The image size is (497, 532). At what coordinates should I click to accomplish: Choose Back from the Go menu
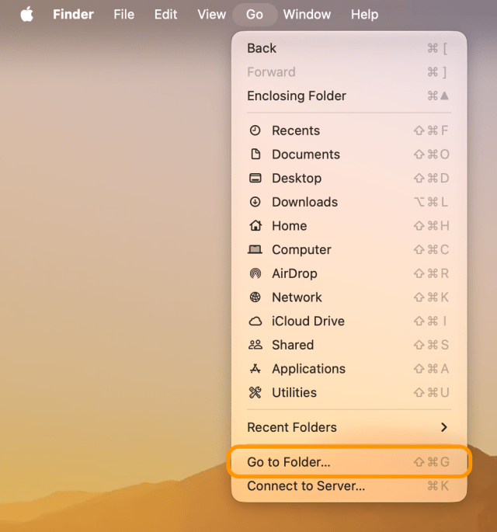coord(349,48)
